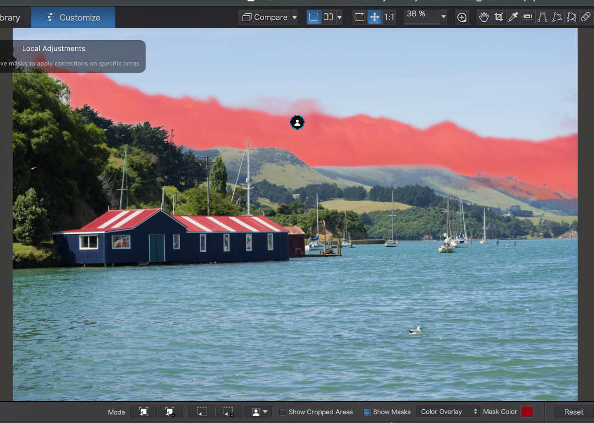
Task: Click the AI mask pin on the image
Action: click(297, 123)
